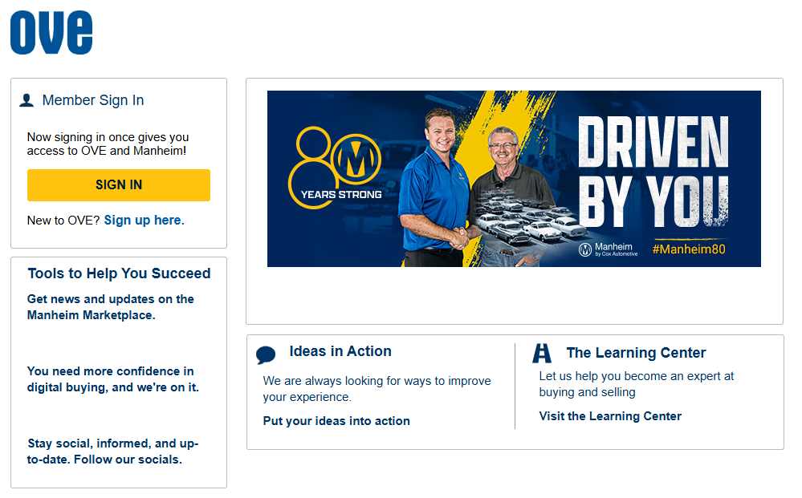Open the Manheim Marketplace news and updates link
Image resolution: width=802 pixels, height=498 pixels.
(111, 307)
